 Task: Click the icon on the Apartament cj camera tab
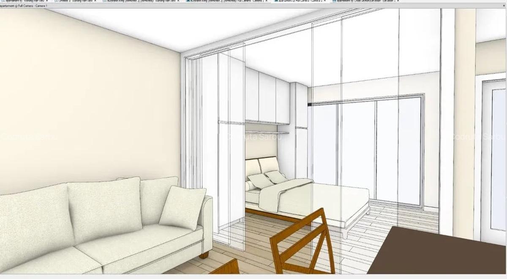pos(3,1)
